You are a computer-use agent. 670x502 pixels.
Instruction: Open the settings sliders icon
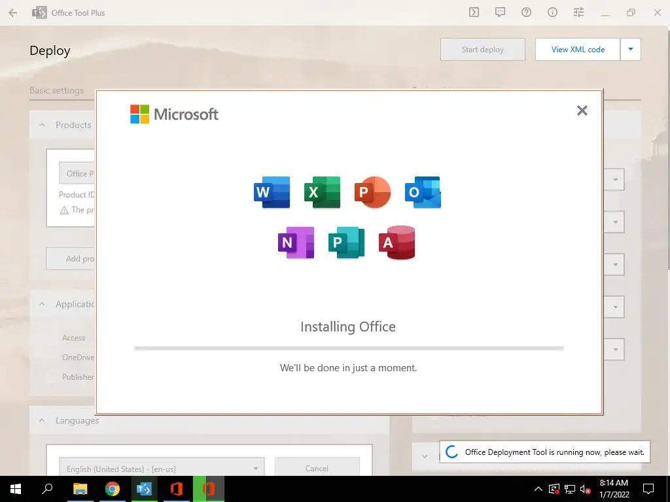(x=578, y=12)
